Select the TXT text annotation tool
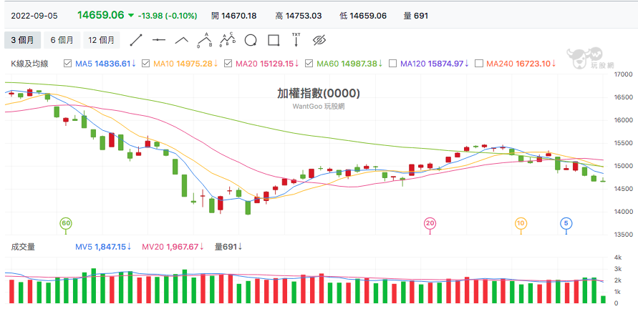The height and width of the screenshot is (309, 638). coord(296,39)
